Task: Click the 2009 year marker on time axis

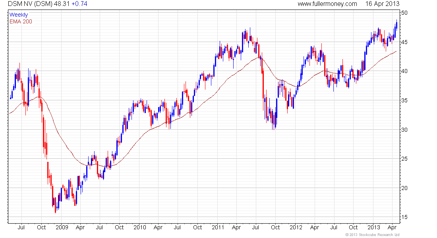Action: [62, 227]
